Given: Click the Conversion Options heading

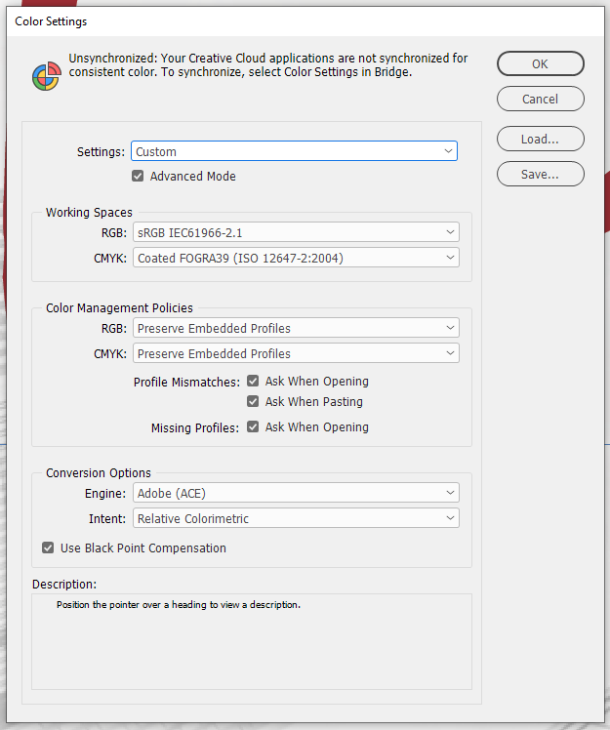Looking at the screenshot, I should (99, 472).
